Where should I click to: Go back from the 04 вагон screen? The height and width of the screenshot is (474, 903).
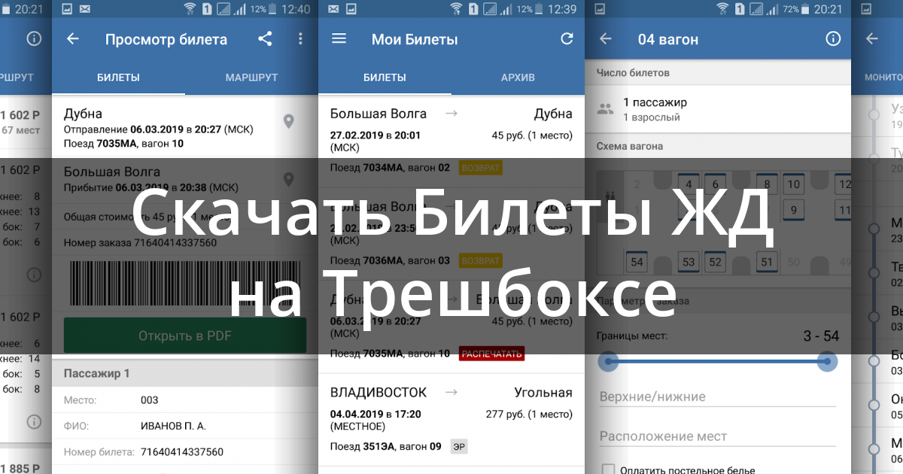point(605,39)
